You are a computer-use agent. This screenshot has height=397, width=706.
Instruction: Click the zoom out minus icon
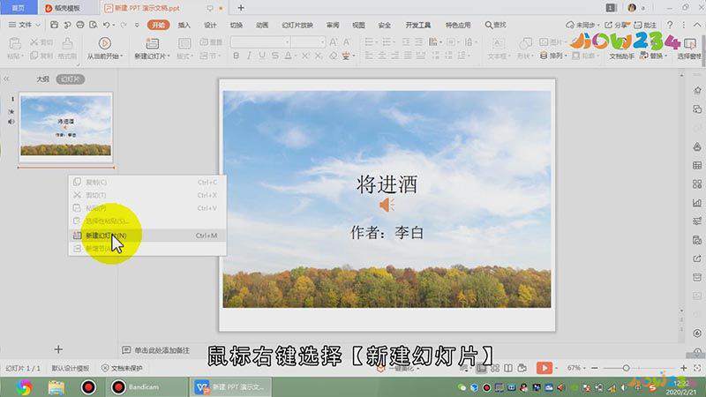pyautogui.click(x=594, y=368)
